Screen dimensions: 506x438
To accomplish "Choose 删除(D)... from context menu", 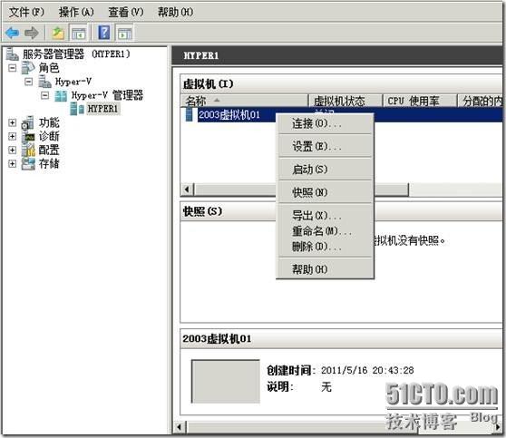I will [325, 247].
